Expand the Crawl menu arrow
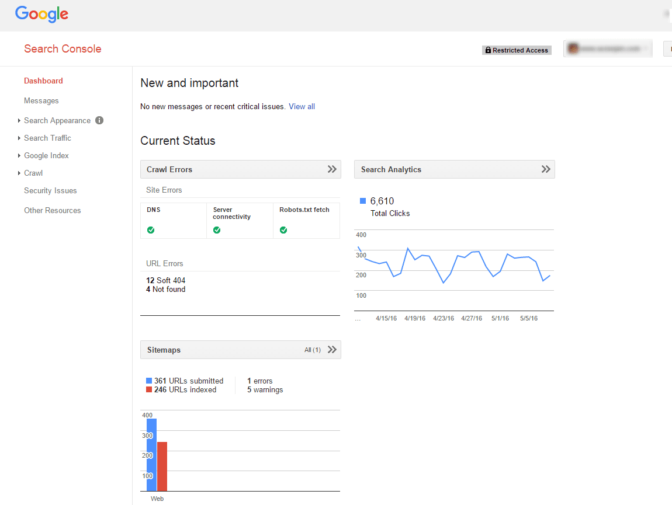This screenshot has width=672, height=505. click(x=19, y=173)
